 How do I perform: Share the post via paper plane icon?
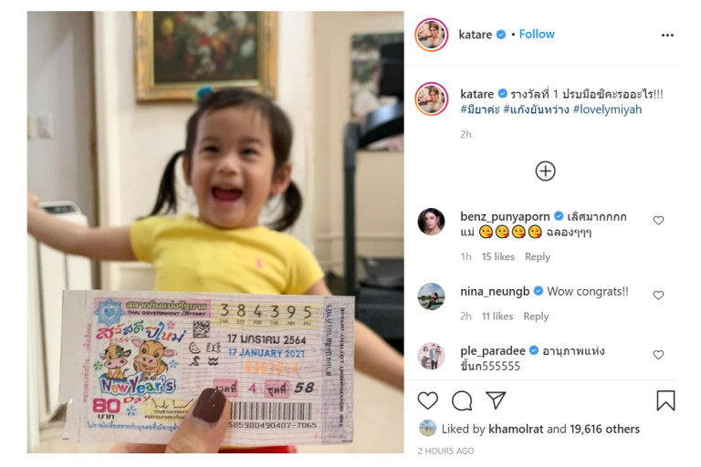coord(496,400)
